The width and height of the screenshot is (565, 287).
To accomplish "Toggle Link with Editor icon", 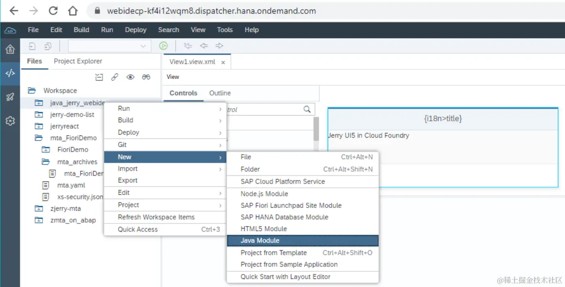I will (x=115, y=77).
